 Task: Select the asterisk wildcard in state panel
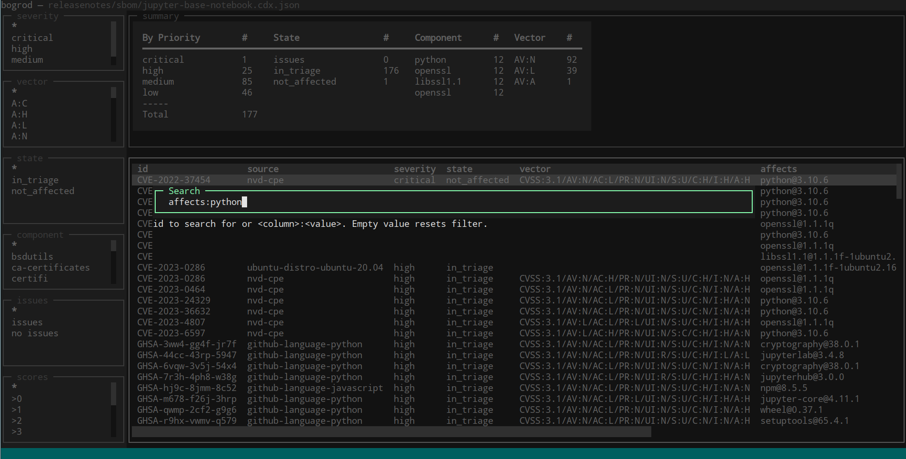[x=14, y=168]
